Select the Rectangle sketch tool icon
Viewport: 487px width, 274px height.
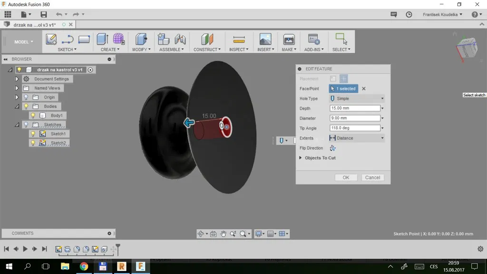[x=84, y=39]
